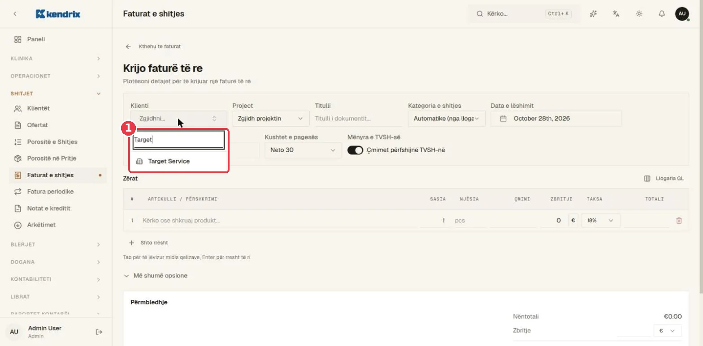This screenshot has height=346, width=703.
Task: Click the euro discount type button
Action: point(573,221)
